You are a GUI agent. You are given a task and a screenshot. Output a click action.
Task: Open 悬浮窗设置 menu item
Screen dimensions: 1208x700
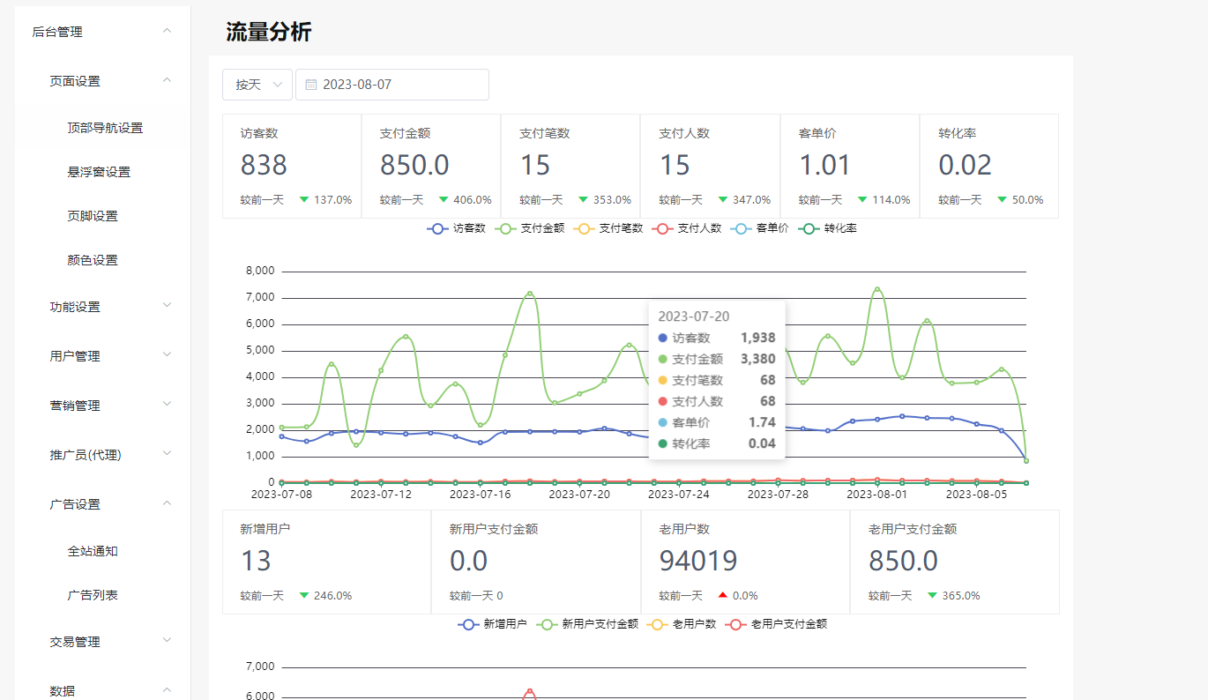click(x=99, y=172)
